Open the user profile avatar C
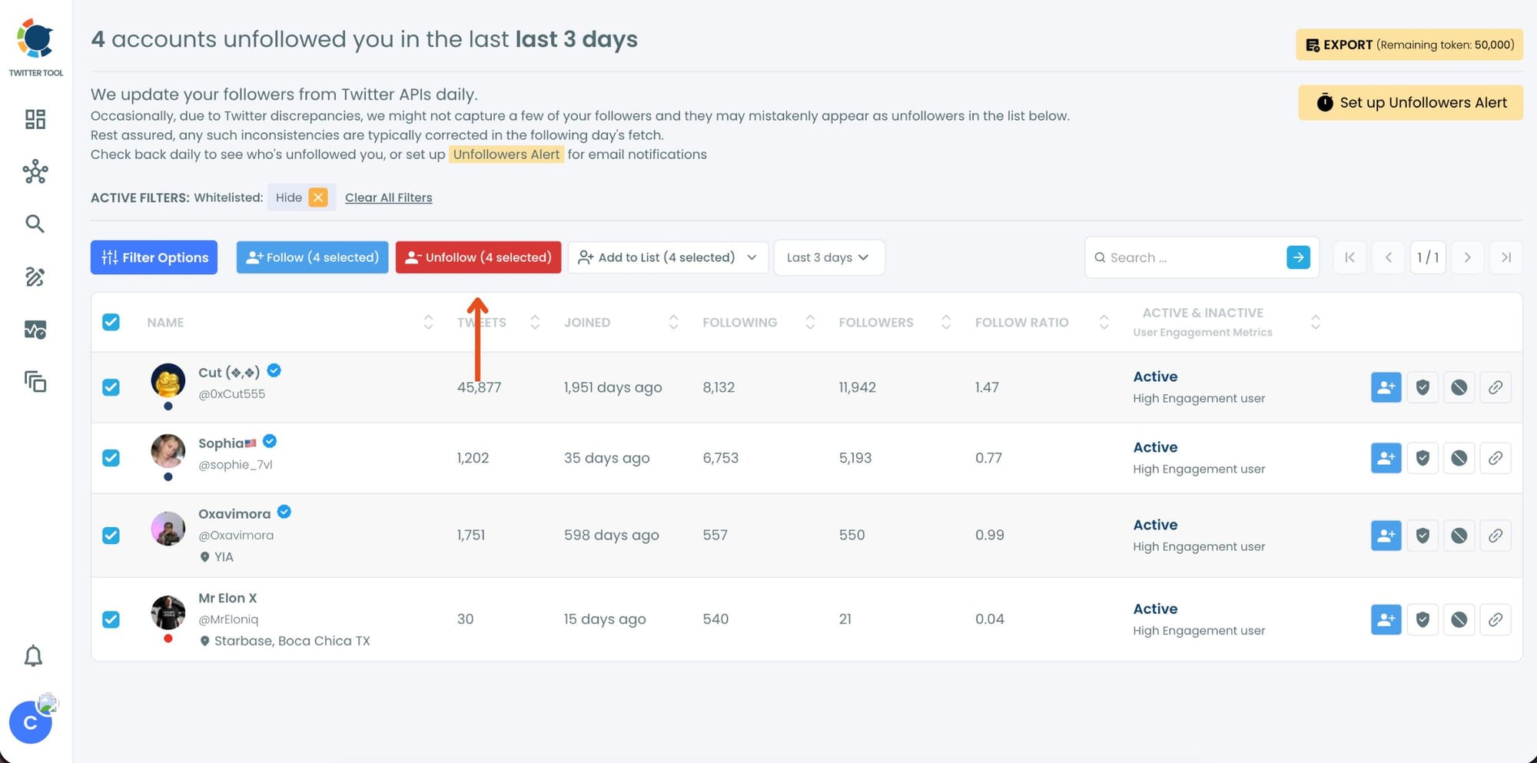This screenshot has width=1537, height=763. pyautogui.click(x=31, y=722)
